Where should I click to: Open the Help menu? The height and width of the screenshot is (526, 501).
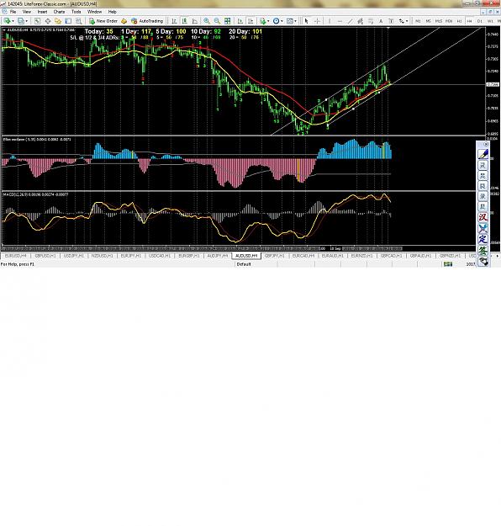click(113, 12)
